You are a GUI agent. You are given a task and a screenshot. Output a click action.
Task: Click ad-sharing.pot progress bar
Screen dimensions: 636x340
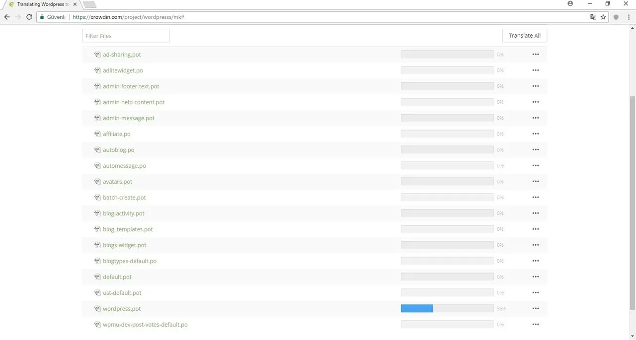point(447,55)
